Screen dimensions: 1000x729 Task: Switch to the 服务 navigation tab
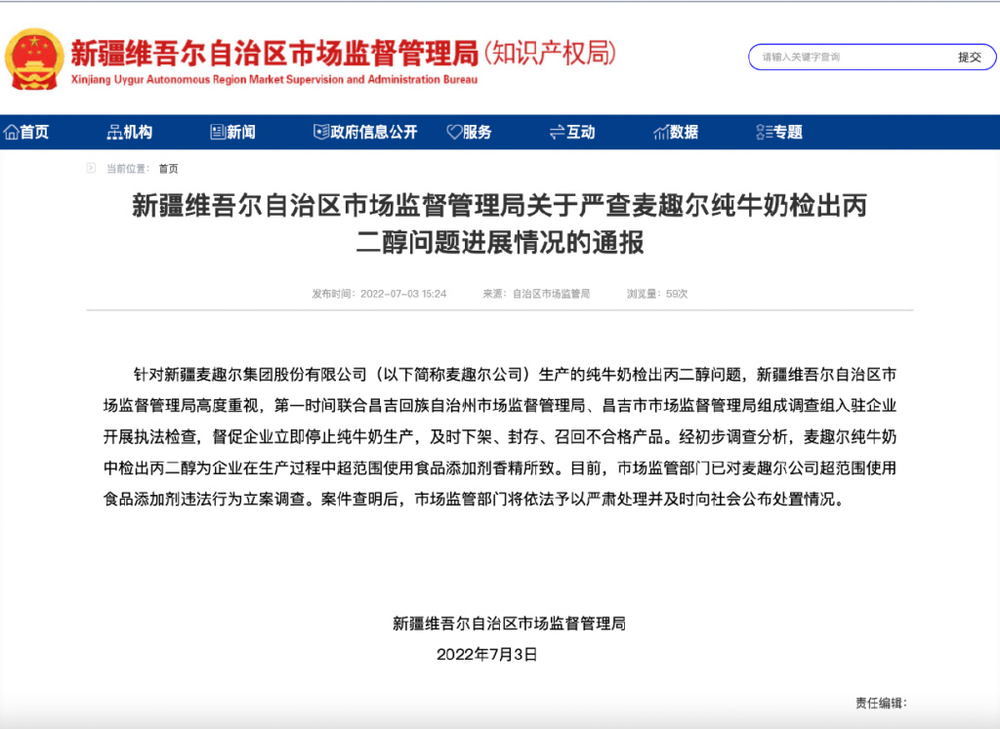[x=476, y=131]
